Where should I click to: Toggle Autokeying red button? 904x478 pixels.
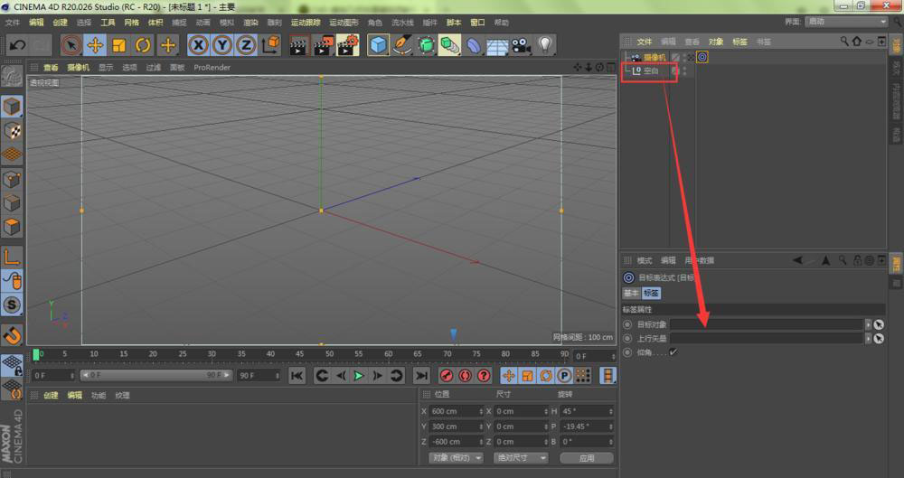coord(465,376)
